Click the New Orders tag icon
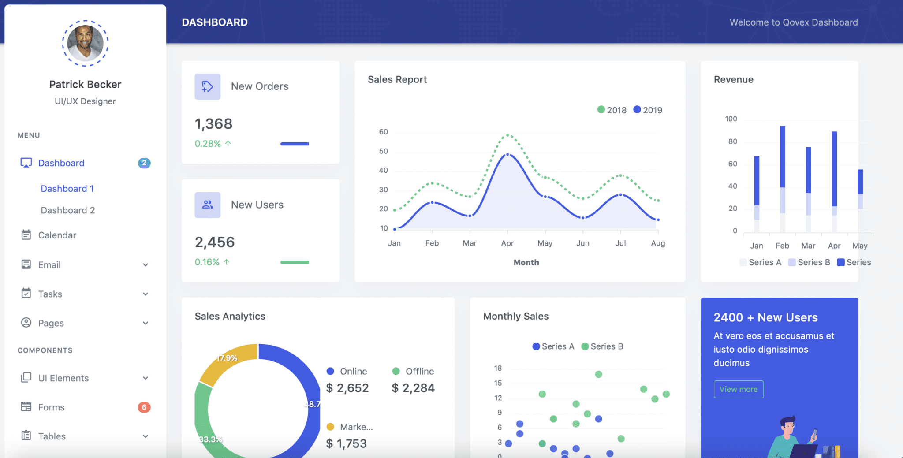 point(208,86)
